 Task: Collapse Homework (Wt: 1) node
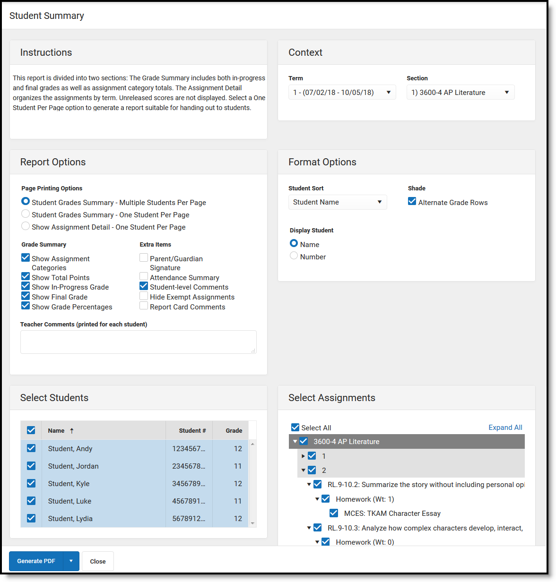point(317,499)
